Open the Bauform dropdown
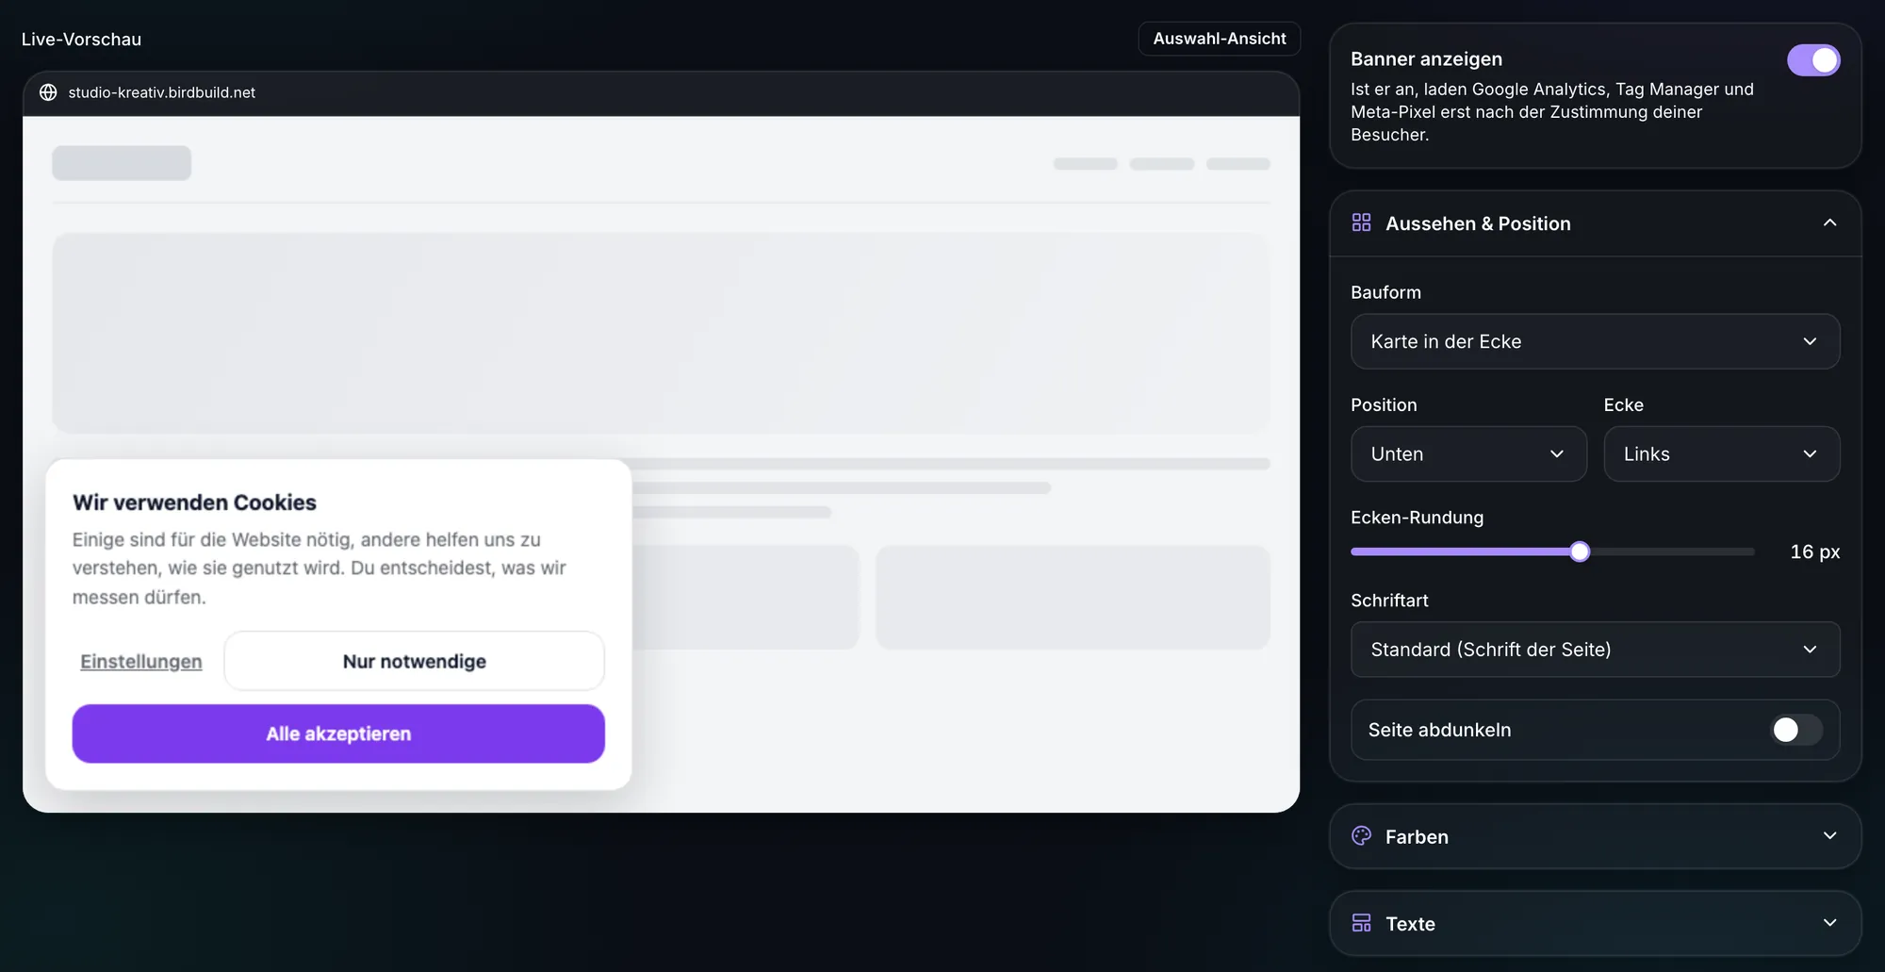The image size is (1885, 972). point(1595,341)
